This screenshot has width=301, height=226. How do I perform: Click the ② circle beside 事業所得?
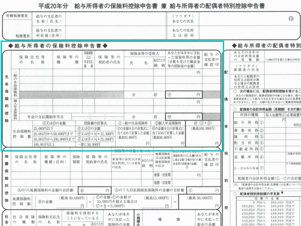(x=261, y=131)
